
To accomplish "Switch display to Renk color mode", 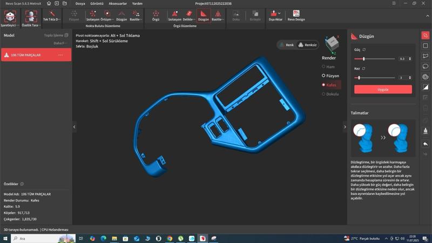I will click(287, 45).
